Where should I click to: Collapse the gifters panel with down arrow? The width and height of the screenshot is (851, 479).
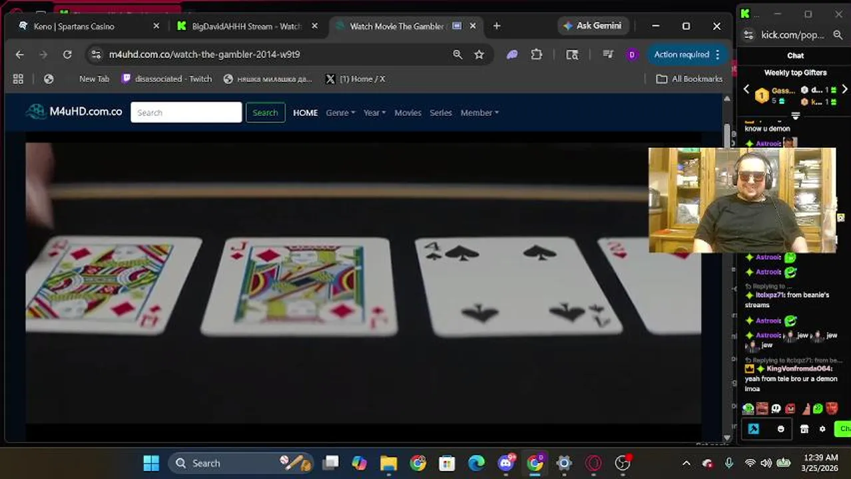(795, 116)
